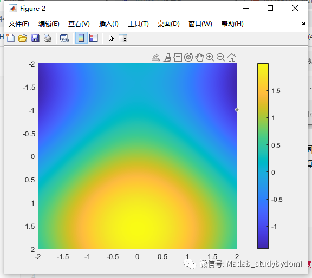Select the Zoom Out magnifier tool
The height and width of the screenshot is (278, 312).
[221, 57]
